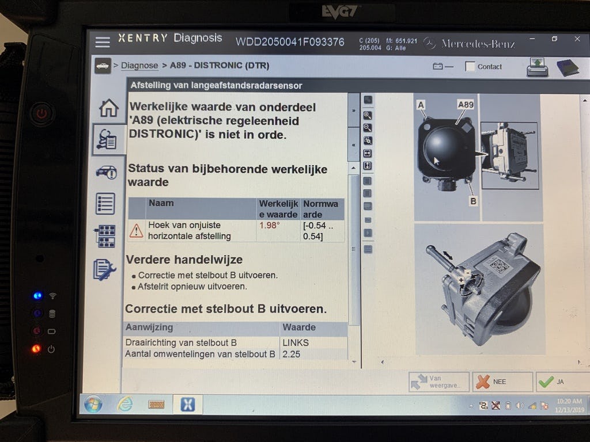Click the print icon in header
The image size is (590, 442).
click(537, 67)
